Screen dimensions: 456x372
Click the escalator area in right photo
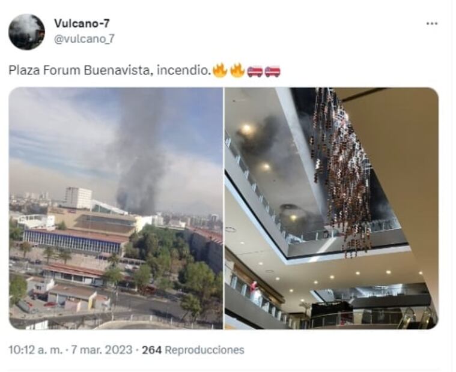[x=415, y=317]
